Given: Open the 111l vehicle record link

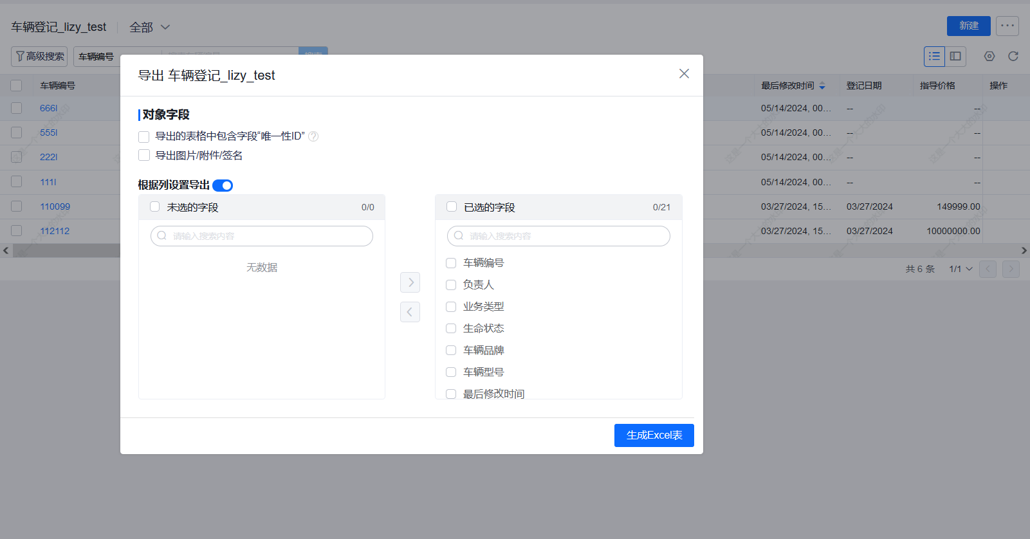Looking at the screenshot, I should tap(48, 182).
